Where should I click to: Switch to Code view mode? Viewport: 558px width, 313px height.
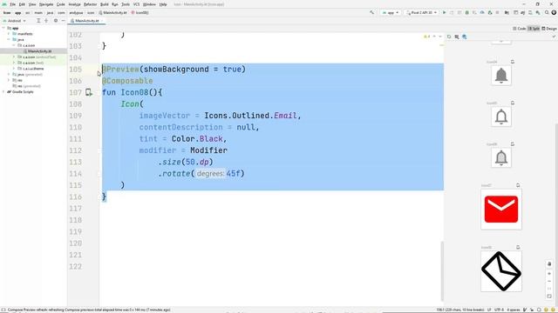coord(520,29)
